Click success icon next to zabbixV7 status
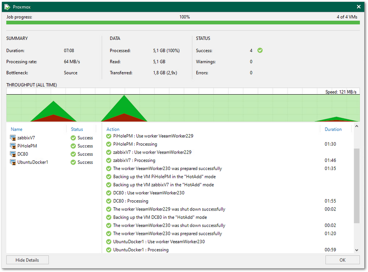The image size is (368, 272). pyautogui.click(x=73, y=138)
